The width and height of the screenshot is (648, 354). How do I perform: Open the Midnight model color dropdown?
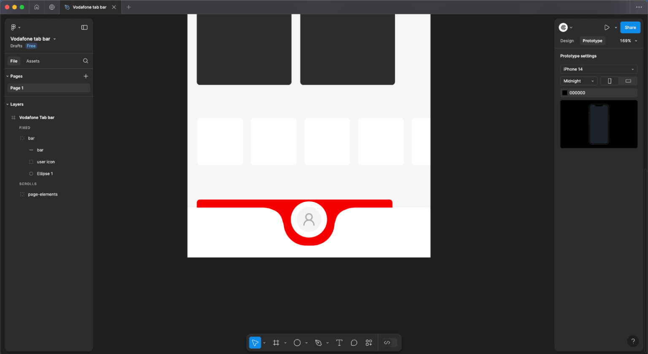pyautogui.click(x=578, y=80)
